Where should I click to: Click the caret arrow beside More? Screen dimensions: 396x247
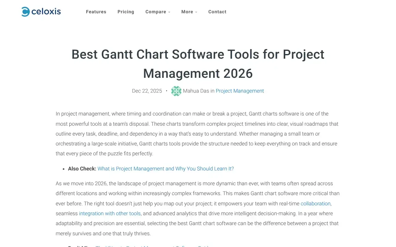tap(196, 12)
